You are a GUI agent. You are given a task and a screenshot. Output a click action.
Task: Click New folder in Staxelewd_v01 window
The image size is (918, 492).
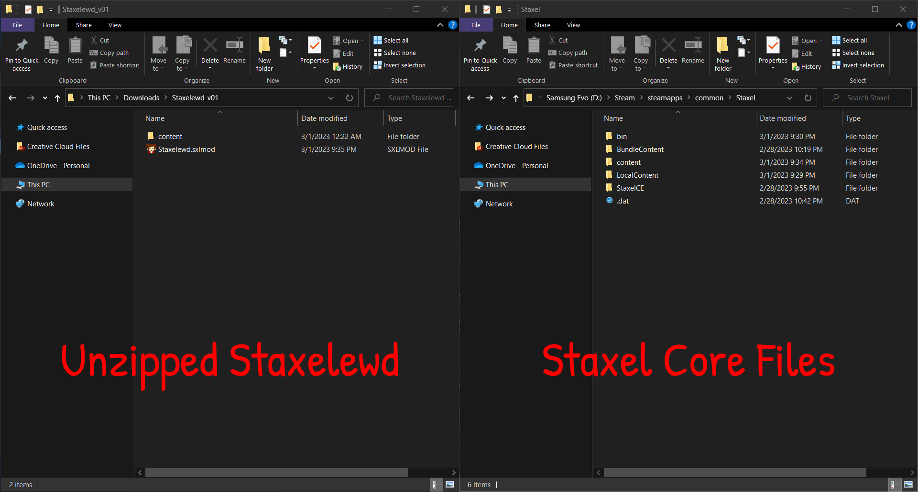264,54
